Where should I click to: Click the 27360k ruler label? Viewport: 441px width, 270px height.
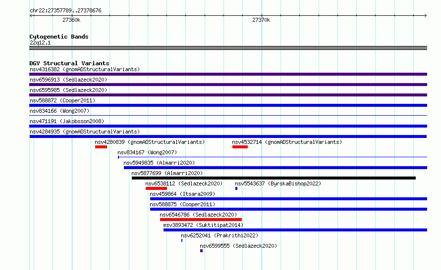pyautogui.click(x=71, y=20)
